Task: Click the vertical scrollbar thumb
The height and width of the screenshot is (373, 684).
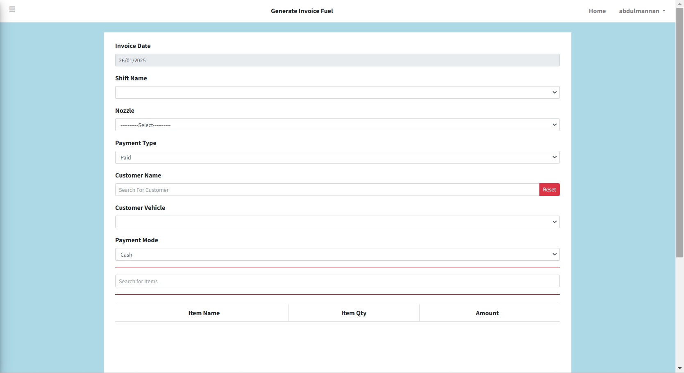Action: pyautogui.click(x=679, y=131)
